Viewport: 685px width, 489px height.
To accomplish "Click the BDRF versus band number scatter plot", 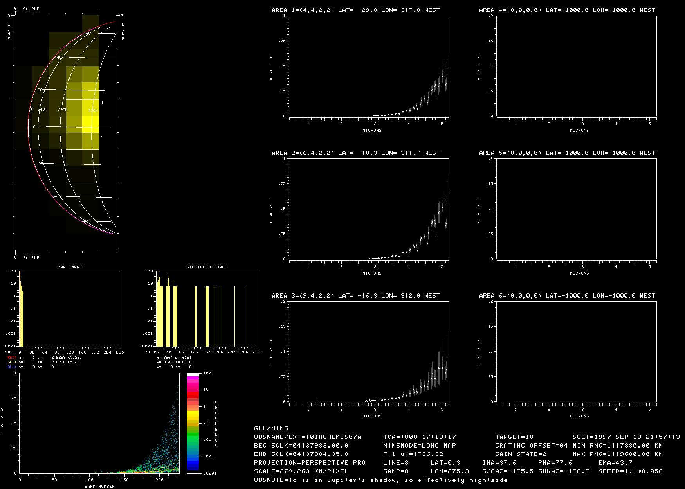I will (x=99, y=423).
